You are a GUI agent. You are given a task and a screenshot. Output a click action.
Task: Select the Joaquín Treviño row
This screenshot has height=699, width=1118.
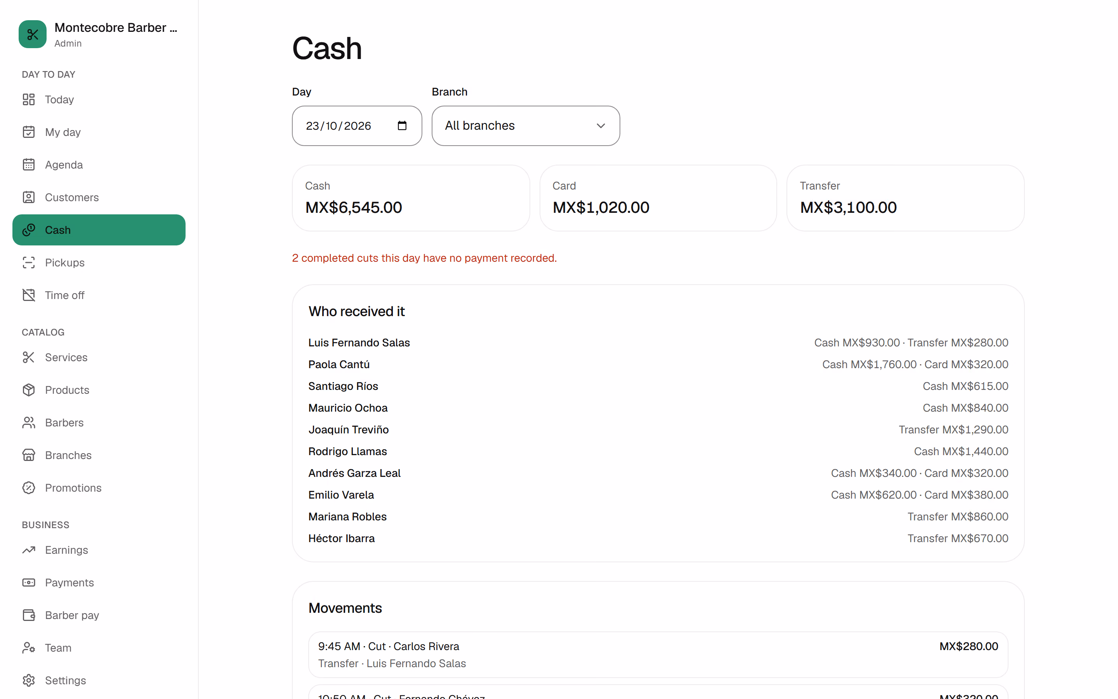[x=658, y=429]
